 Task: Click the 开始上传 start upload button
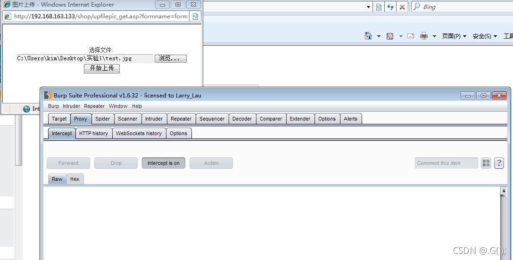pos(102,68)
